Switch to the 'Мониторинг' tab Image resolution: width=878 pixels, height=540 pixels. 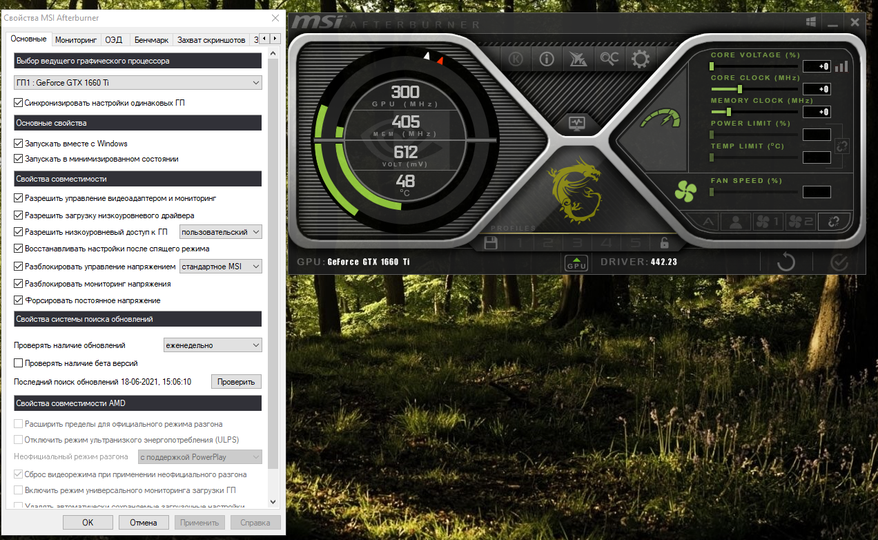[76, 40]
